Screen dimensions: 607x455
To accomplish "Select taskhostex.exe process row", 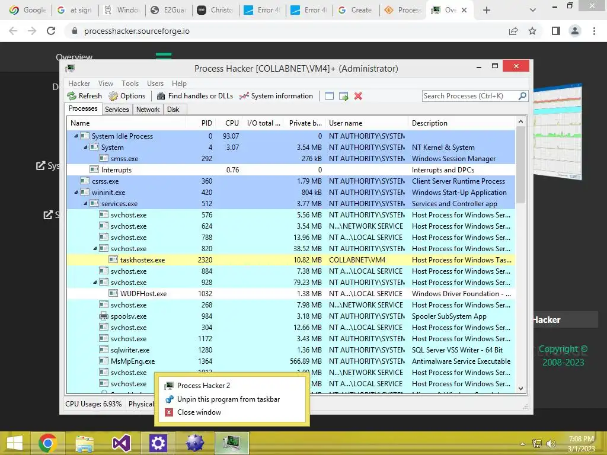I will 290,260.
